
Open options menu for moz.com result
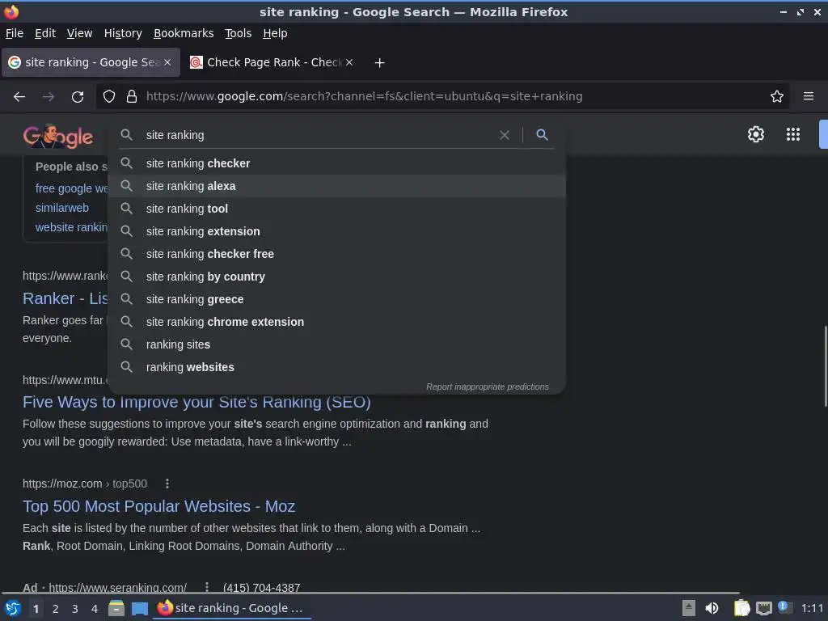[167, 484]
